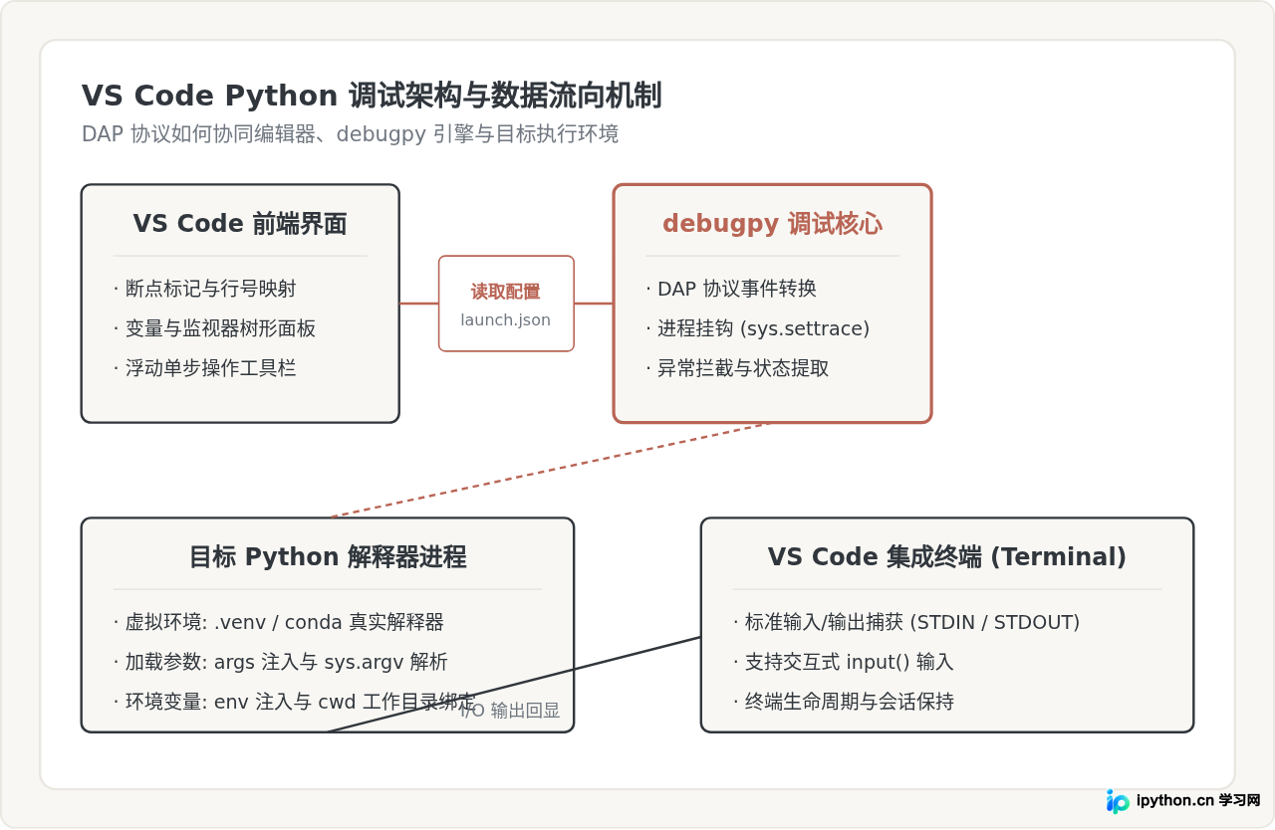Click the "launch.json" file name

coord(506,320)
